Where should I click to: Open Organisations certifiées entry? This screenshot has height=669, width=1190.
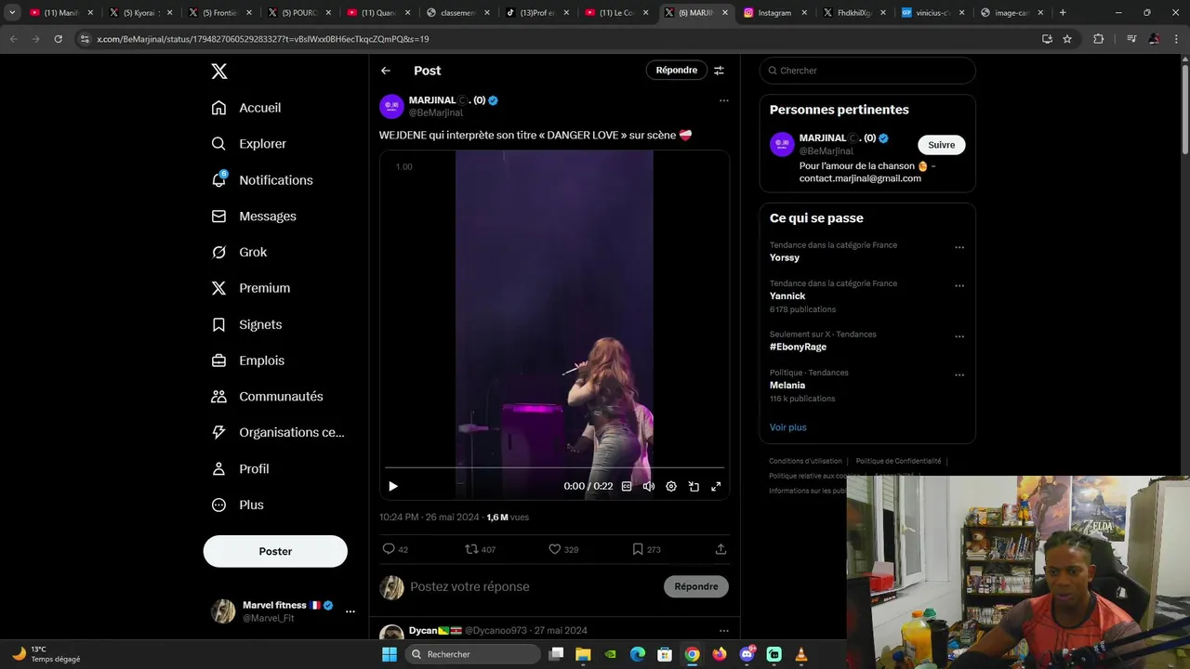click(x=278, y=433)
